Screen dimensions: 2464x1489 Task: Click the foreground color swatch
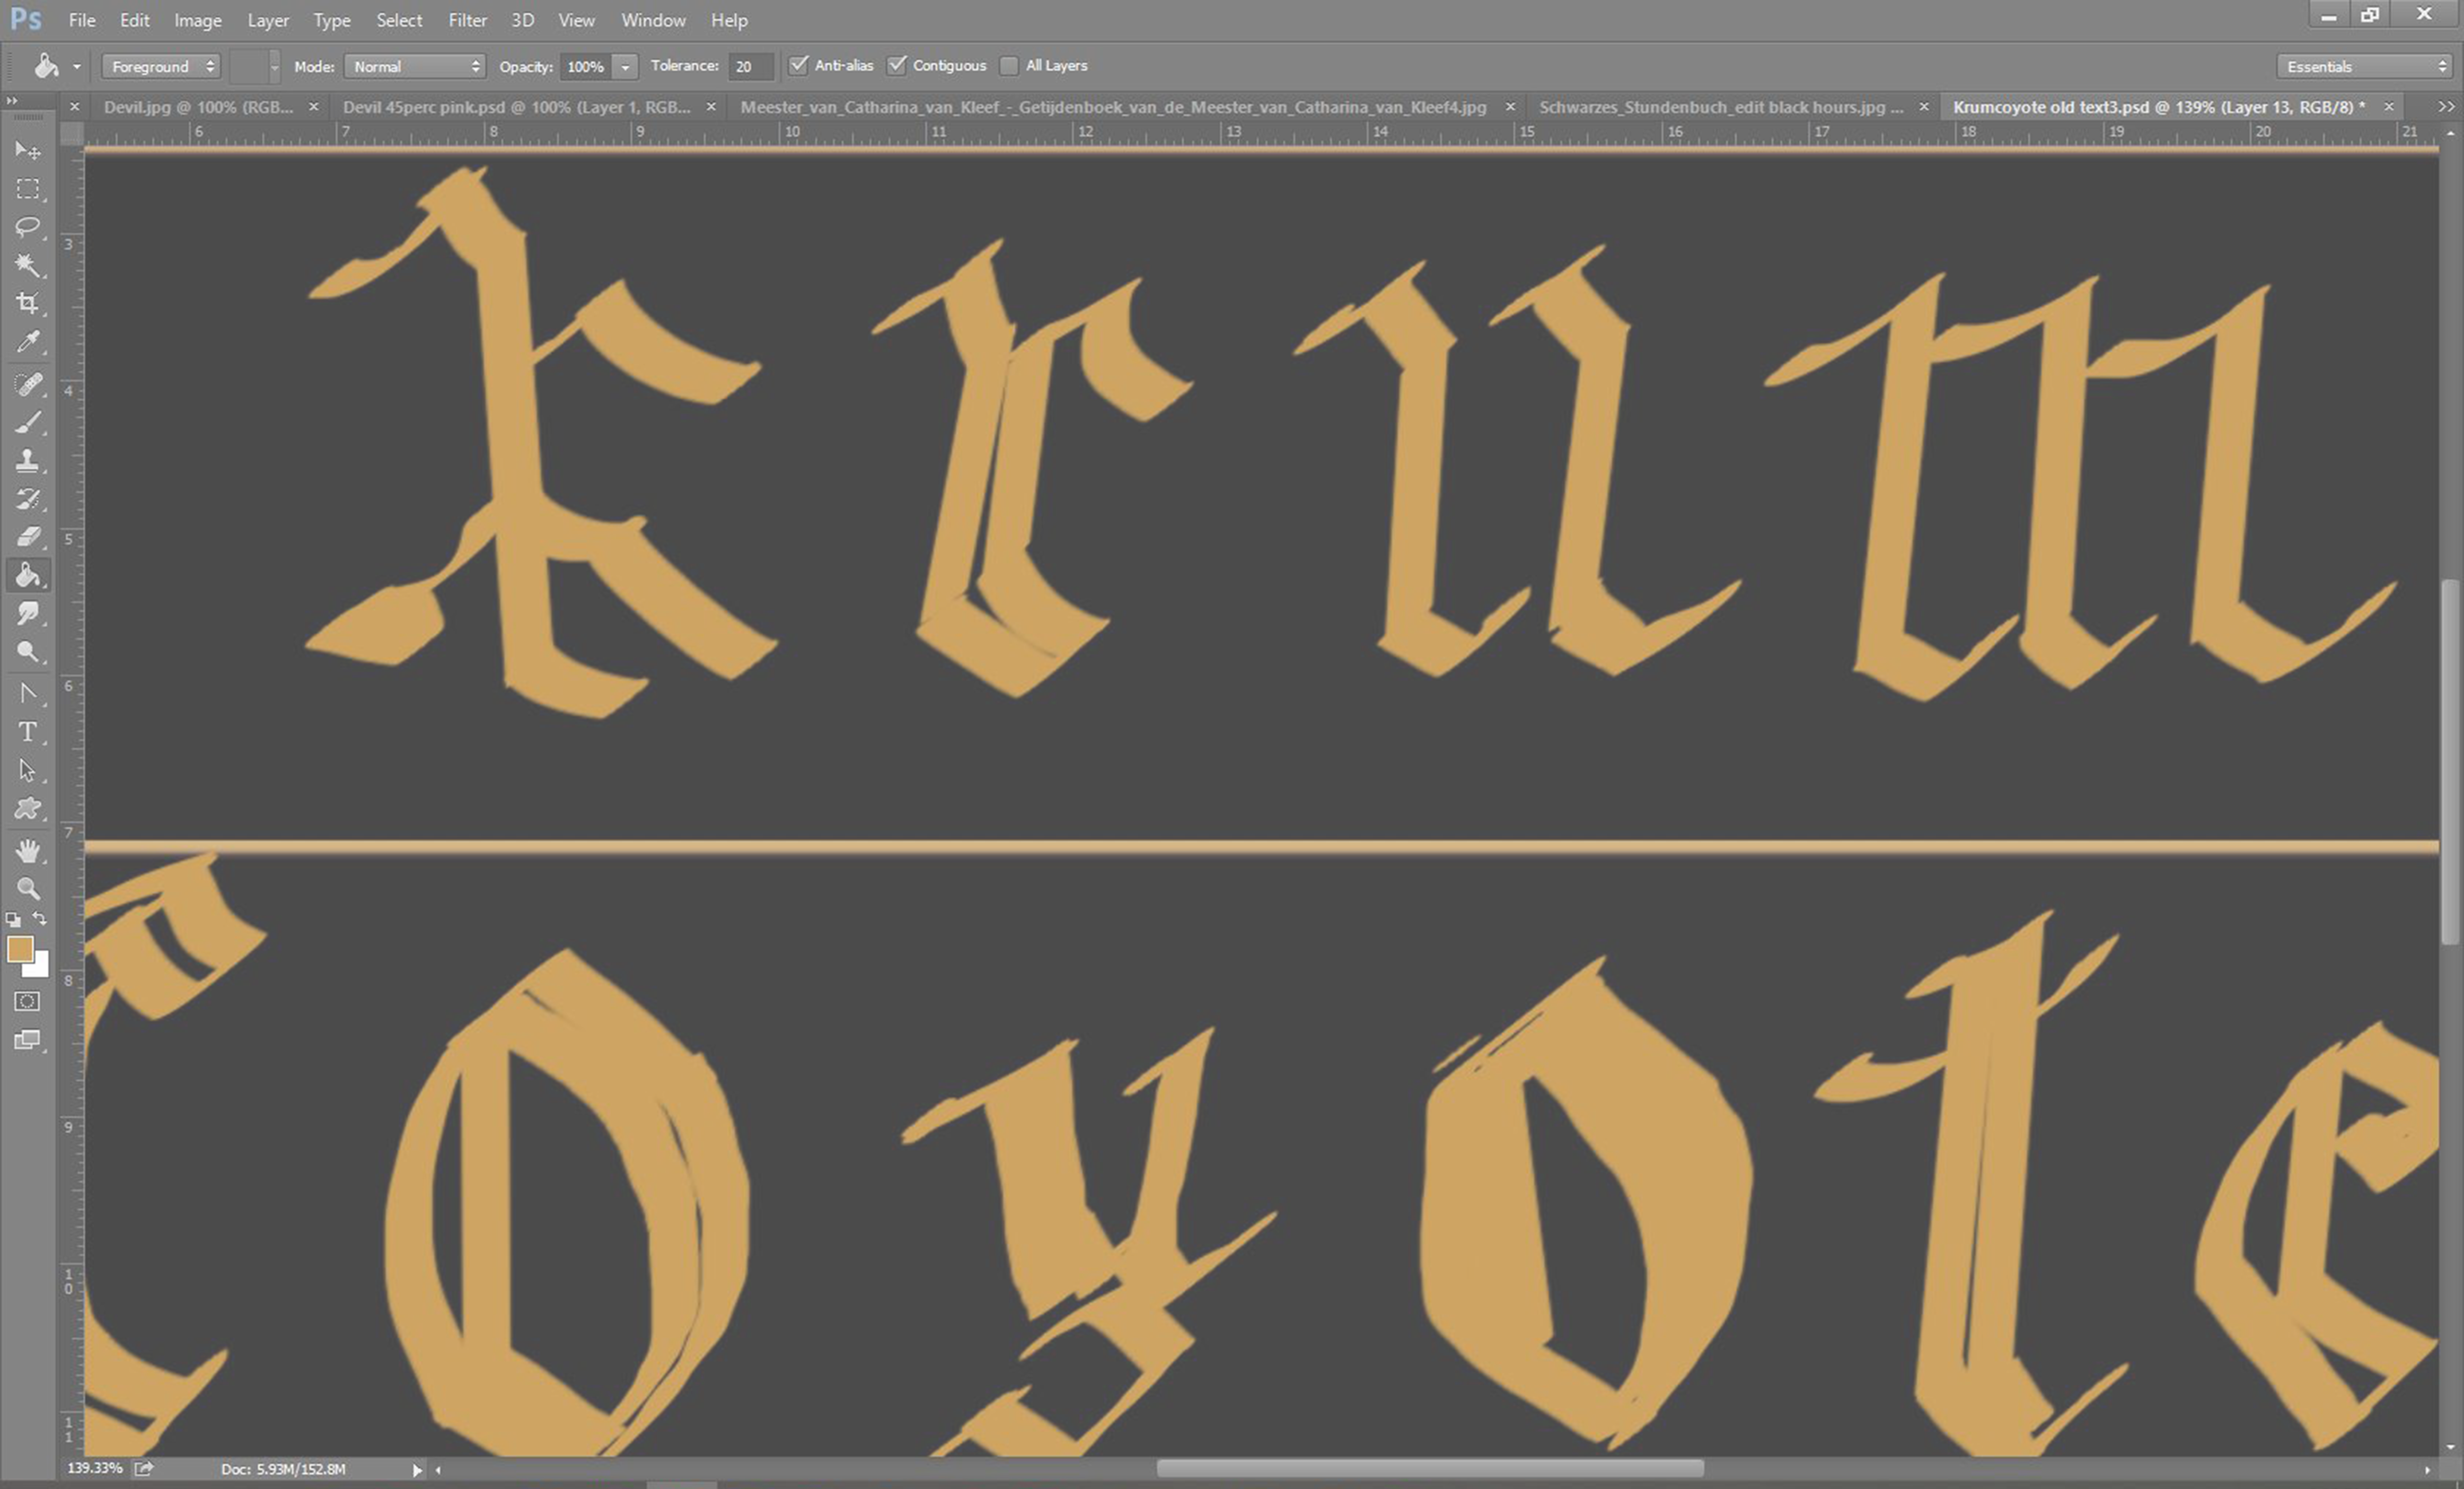(x=19, y=949)
